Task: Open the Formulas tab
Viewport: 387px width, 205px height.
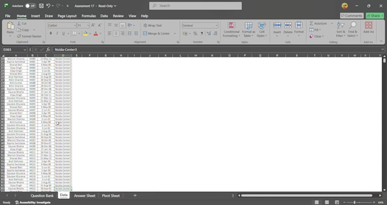Action: [x=89, y=16]
